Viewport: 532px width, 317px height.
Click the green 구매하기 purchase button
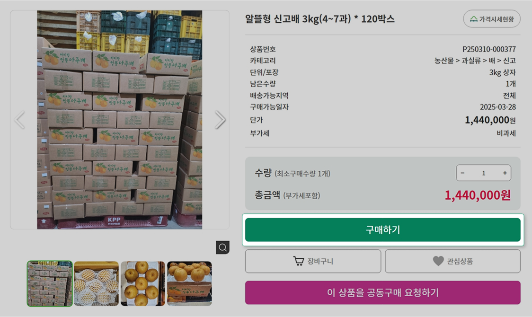point(383,230)
